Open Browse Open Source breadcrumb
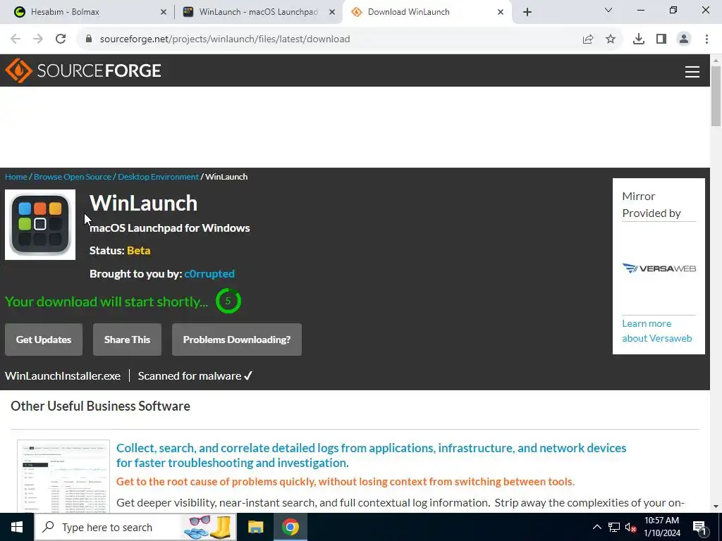 [x=73, y=177]
